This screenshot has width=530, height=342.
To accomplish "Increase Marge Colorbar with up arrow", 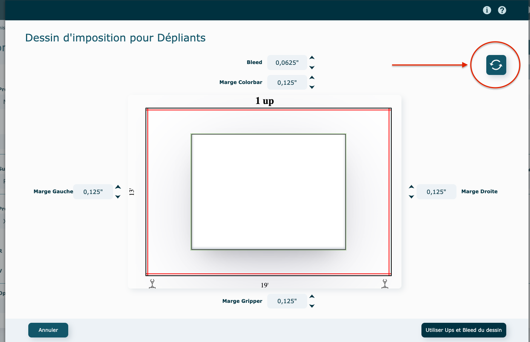I will [312, 78].
